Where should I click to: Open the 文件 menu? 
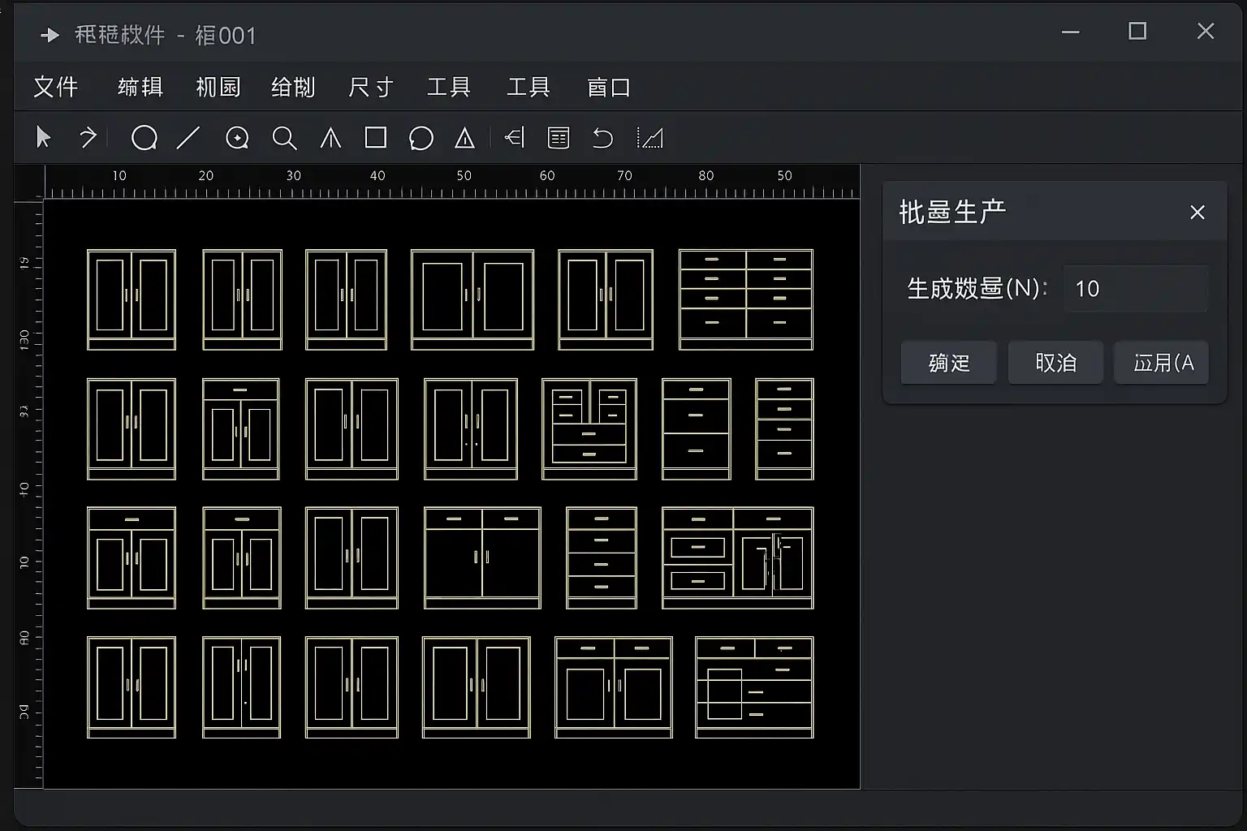coord(56,87)
